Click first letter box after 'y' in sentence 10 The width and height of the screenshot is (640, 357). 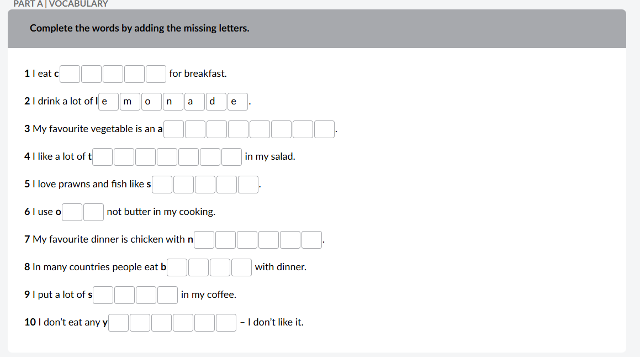coord(119,322)
